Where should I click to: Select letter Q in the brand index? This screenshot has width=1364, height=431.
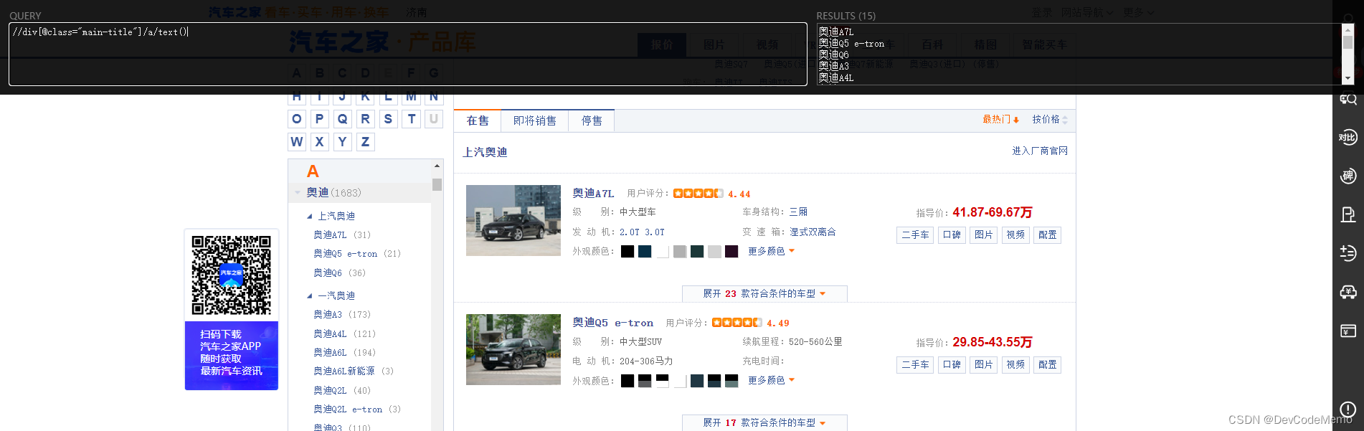[343, 119]
